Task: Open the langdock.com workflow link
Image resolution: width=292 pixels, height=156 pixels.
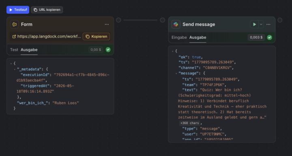Action: (49, 36)
